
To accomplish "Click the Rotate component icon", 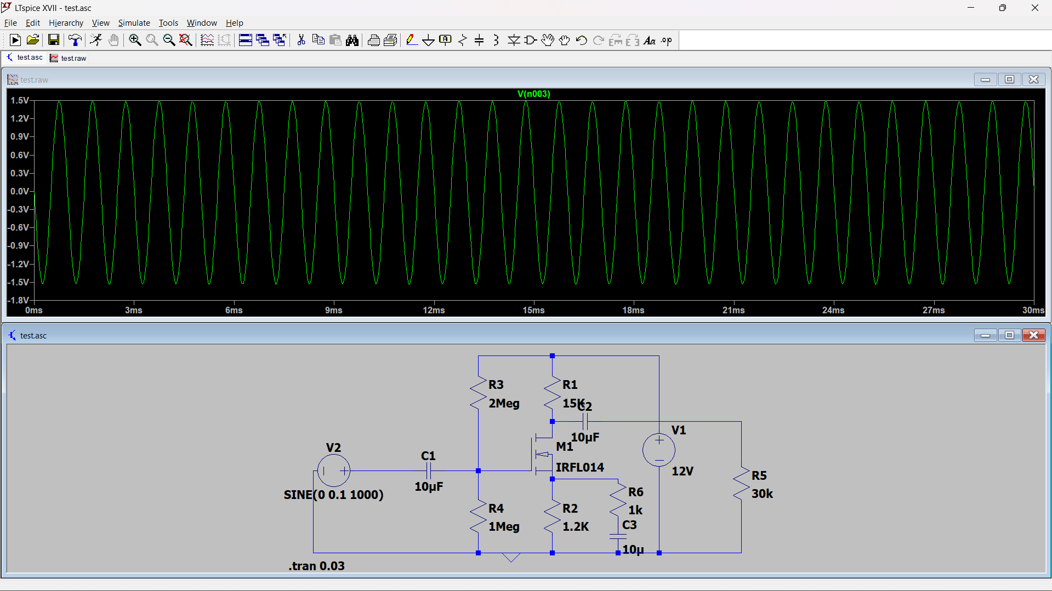I will coord(616,40).
